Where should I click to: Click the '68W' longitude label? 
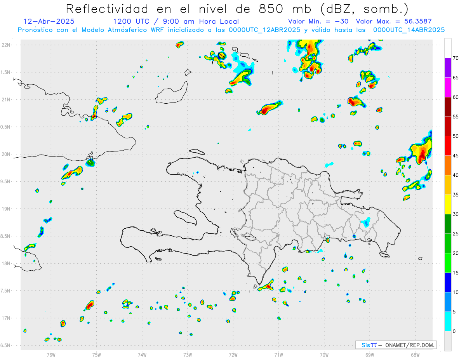point(415,355)
